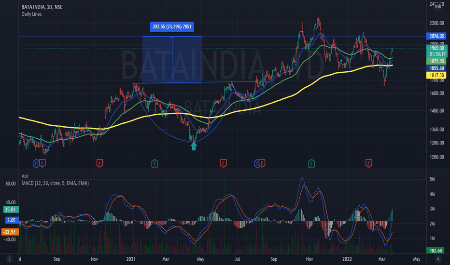Click the 01:58:17 bar countdown timer

click(x=437, y=54)
